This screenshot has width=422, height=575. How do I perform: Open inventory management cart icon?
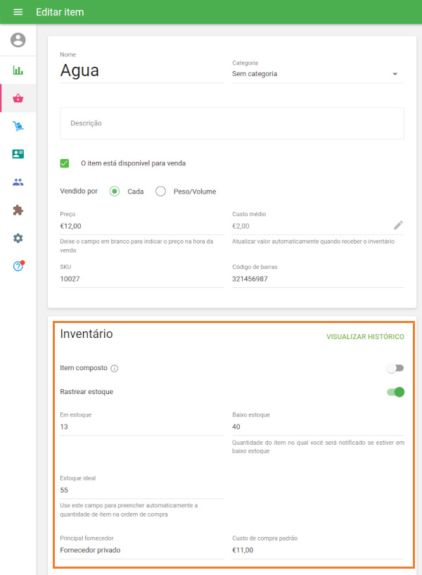pos(18,126)
